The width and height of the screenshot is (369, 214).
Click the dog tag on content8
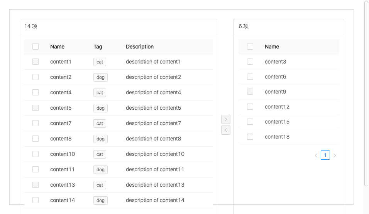pos(100,139)
